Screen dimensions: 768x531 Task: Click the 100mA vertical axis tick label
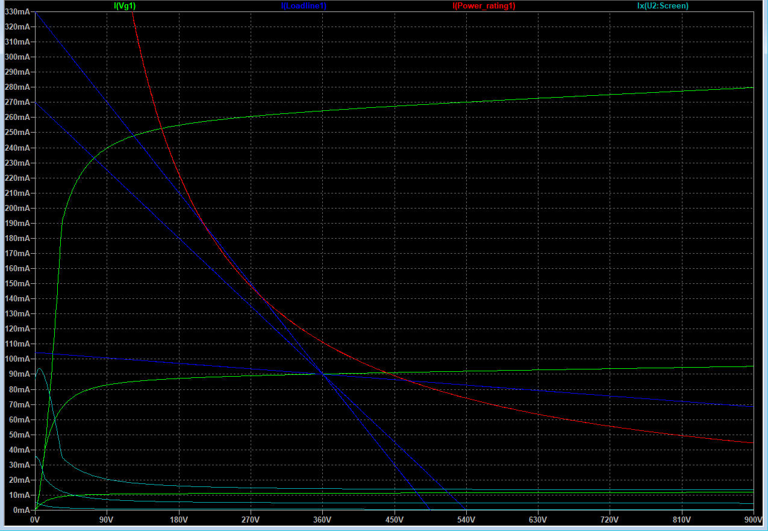pyautogui.click(x=16, y=359)
